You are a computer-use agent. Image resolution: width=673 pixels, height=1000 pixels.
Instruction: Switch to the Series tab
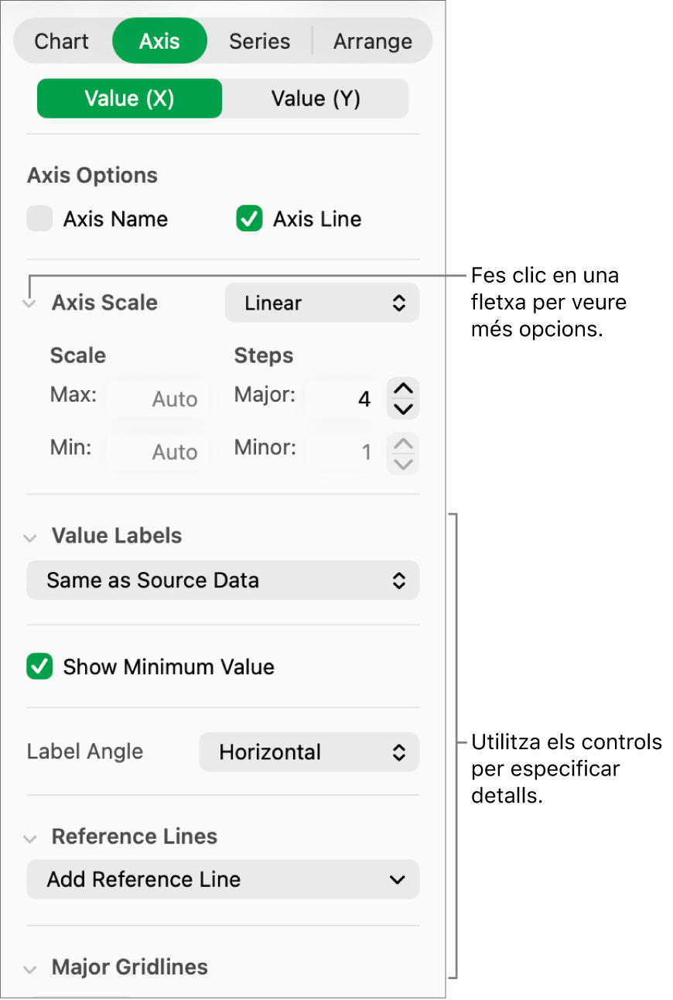pos(259,41)
